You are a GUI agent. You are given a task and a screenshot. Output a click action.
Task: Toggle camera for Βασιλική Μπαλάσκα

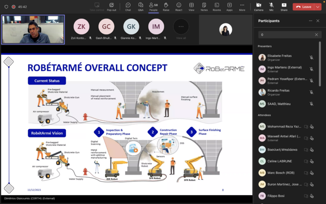coord(306,150)
